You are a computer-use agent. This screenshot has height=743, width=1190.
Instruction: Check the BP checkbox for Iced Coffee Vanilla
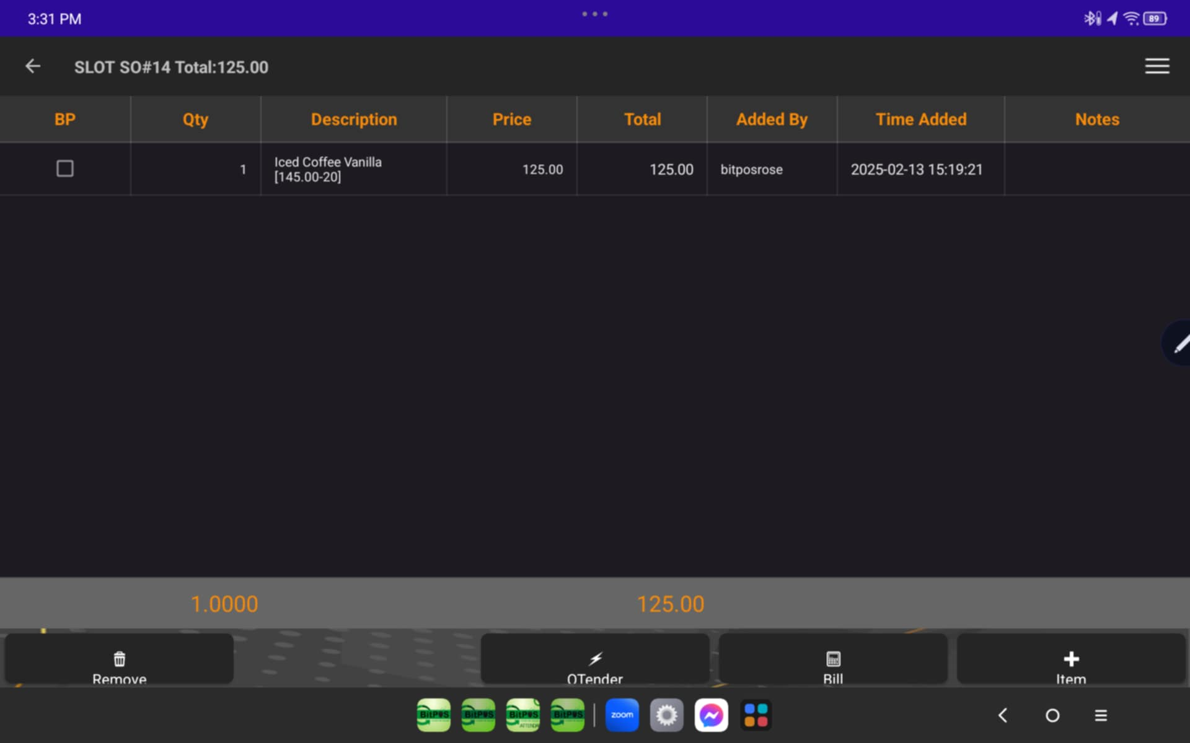point(65,168)
